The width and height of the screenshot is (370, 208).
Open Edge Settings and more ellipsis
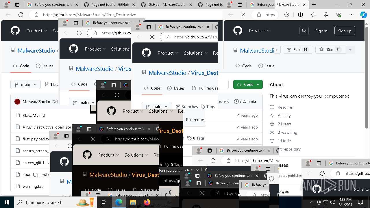coord(351,15)
